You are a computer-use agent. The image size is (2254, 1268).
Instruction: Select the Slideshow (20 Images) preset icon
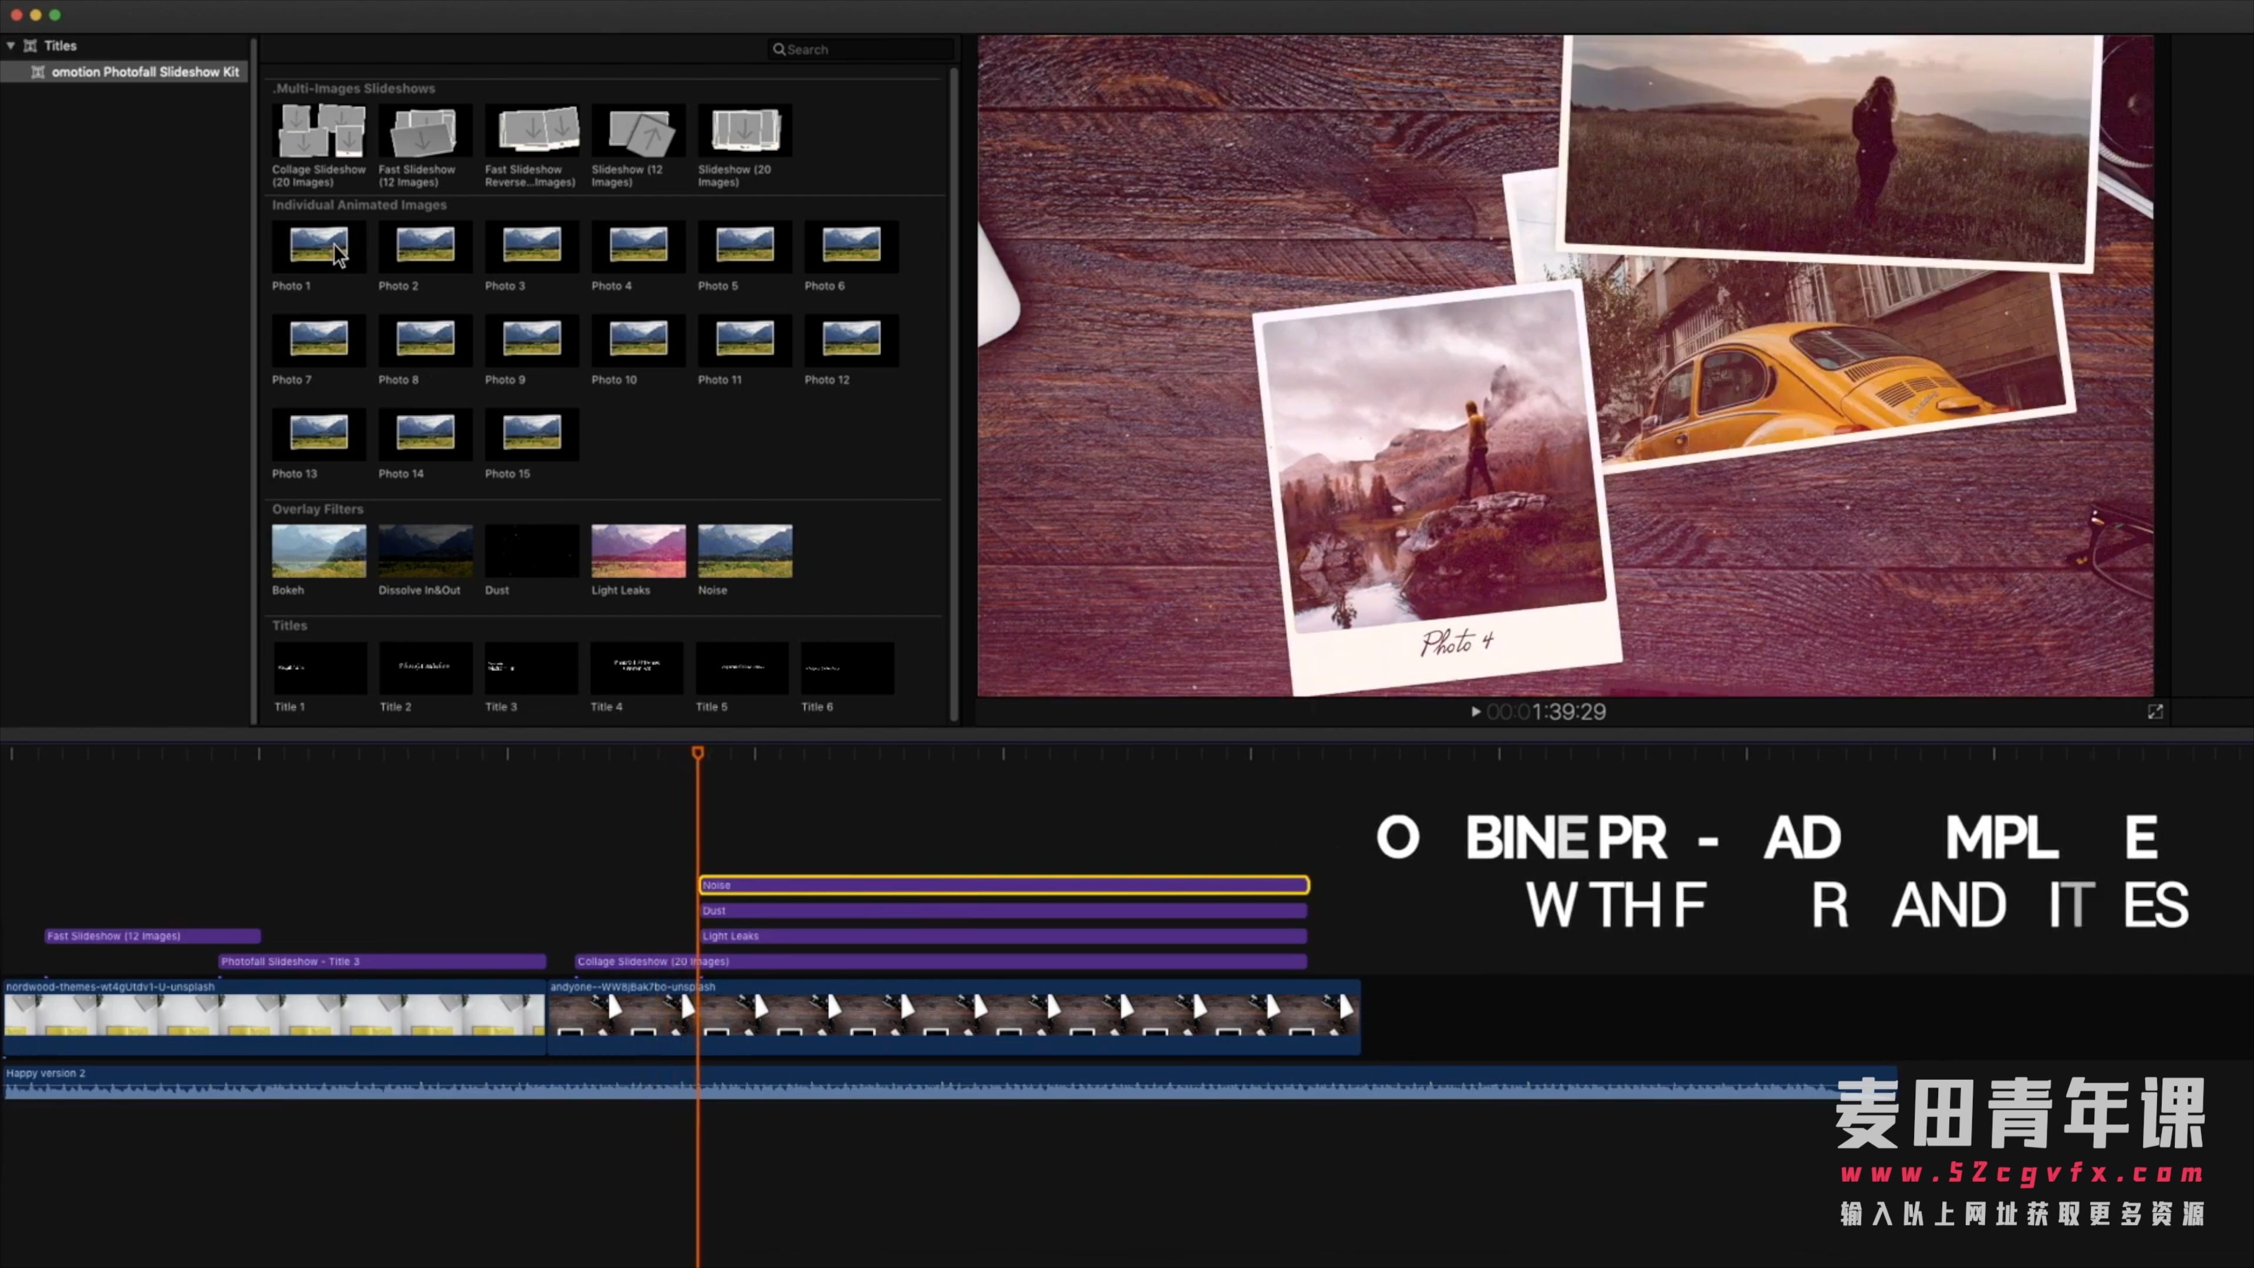[x=745, y=130]
